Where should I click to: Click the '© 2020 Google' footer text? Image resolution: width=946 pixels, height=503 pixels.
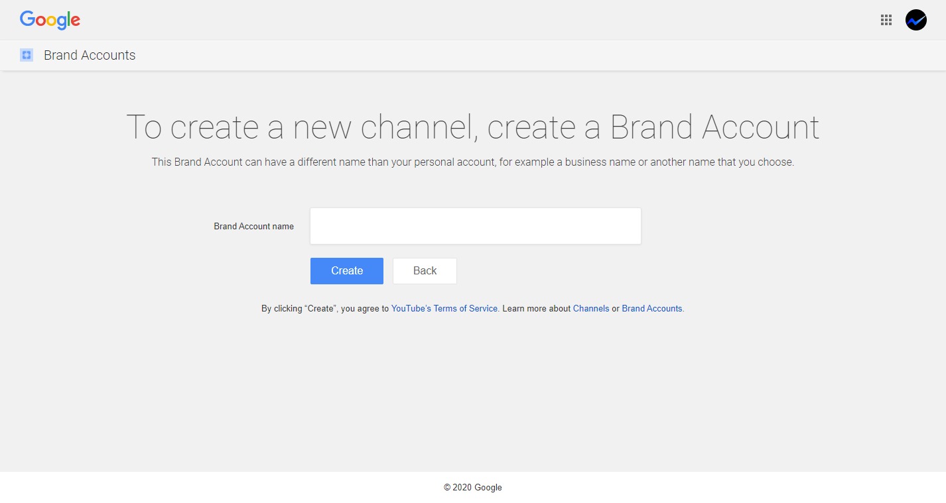473,487
